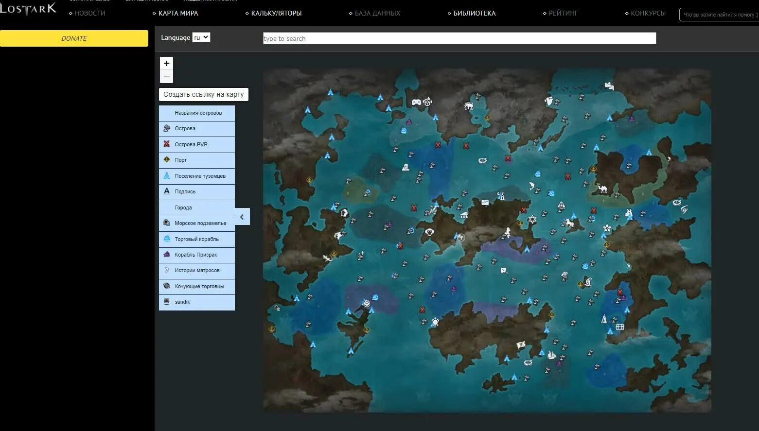Select the camel icon on the map
759x431 pixels.
pos(603,189)
